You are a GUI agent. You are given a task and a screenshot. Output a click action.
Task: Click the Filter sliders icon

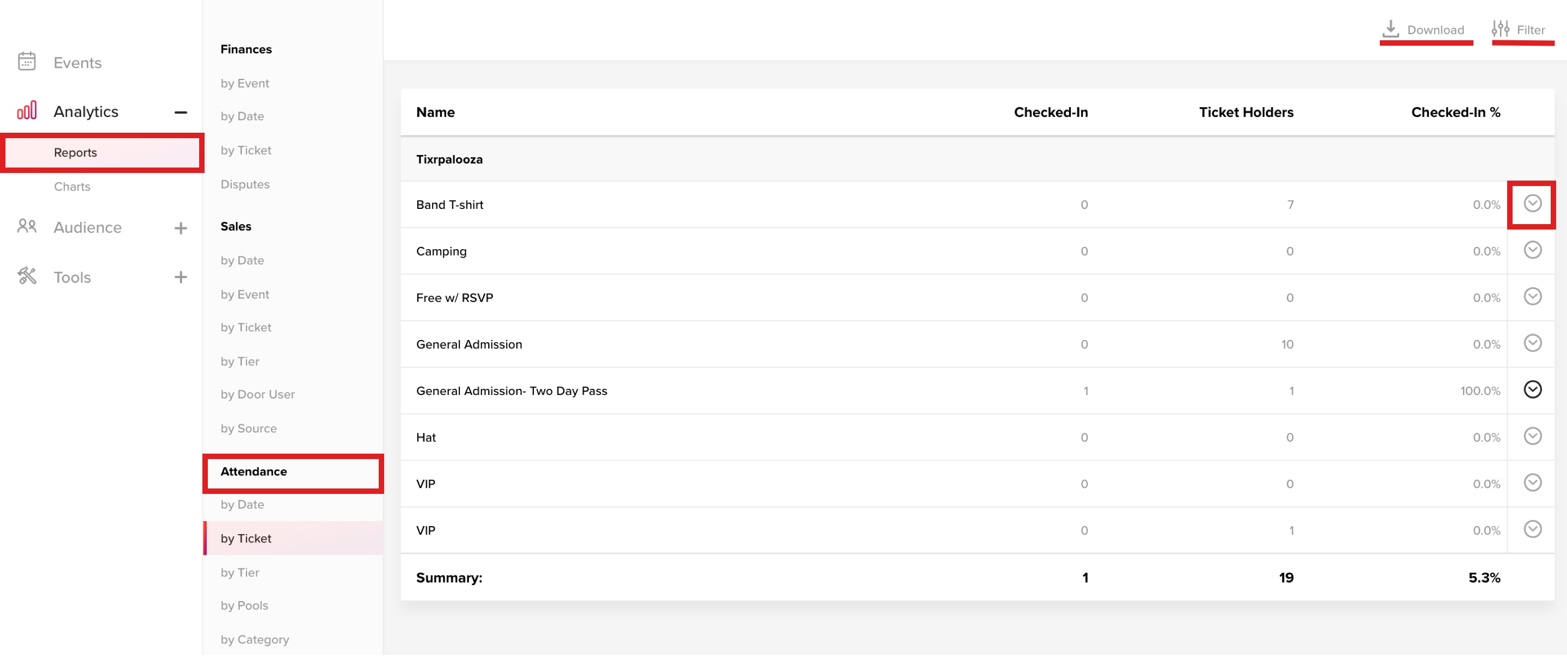point(1500,29)
